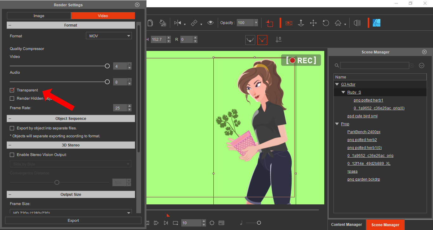Select png garden bckdrp item

pos(364,179)
